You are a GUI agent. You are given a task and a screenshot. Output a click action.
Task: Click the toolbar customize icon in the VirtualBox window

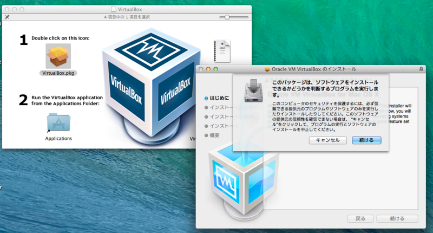point(7,17)
